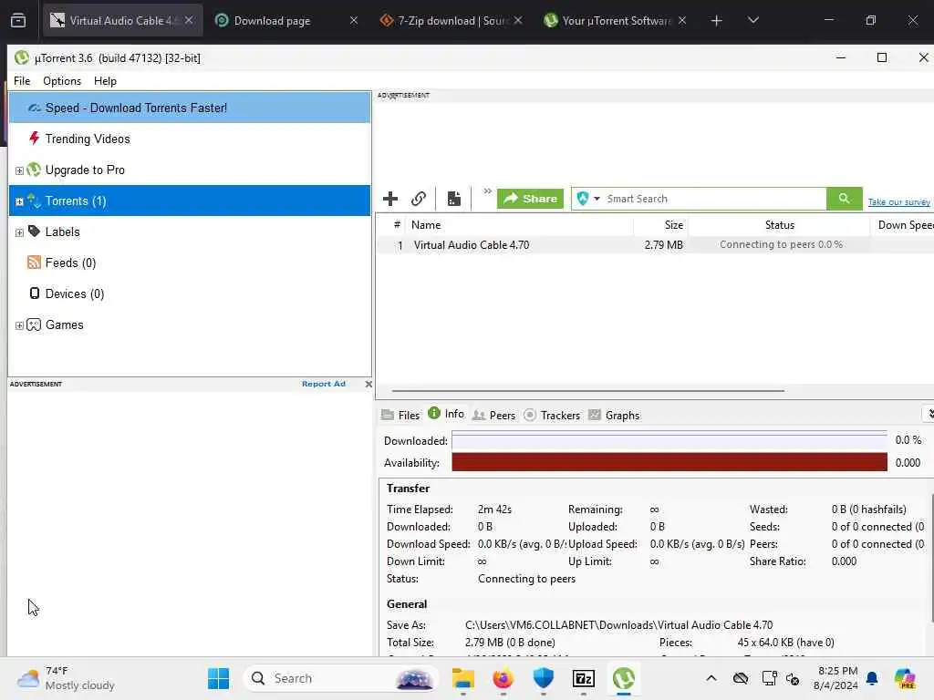Open the File menu
This screenshot has height=700, width=934.
22,81
